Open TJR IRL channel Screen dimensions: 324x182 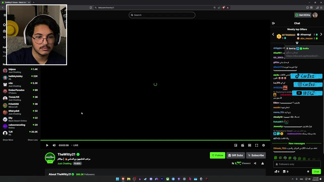point(20,133)
